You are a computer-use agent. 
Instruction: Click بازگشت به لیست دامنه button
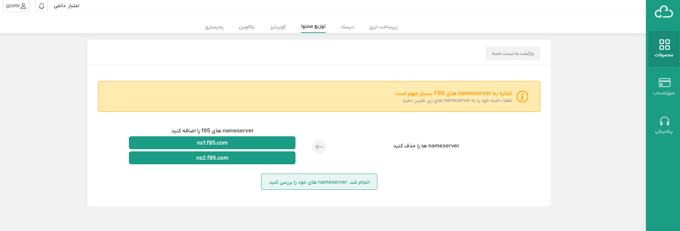tap(513, 53)
